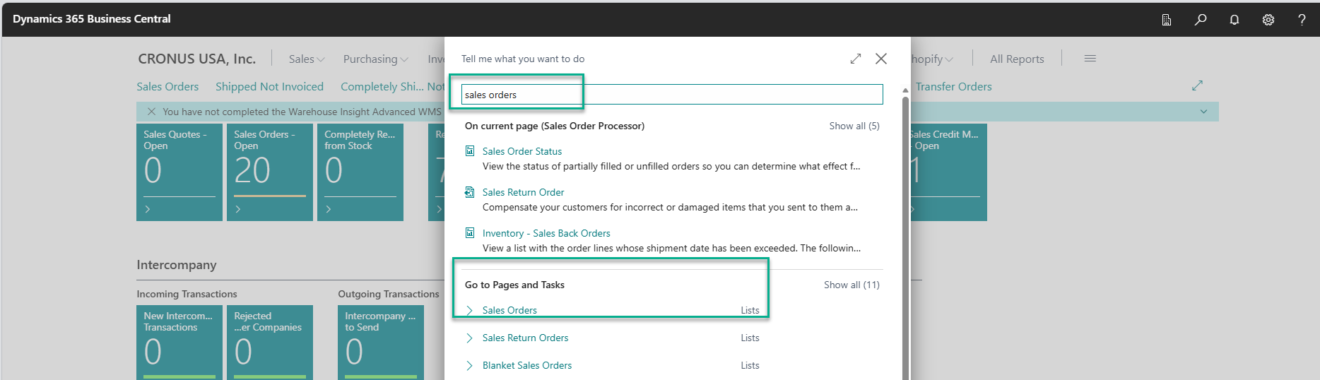Click the chevron before Sales Return Orders result
1320x380 pixels.
coord(470,338)
